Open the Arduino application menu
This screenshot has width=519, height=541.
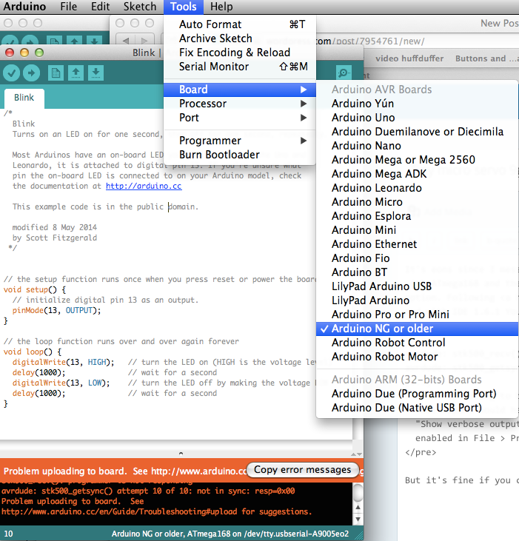24,7
